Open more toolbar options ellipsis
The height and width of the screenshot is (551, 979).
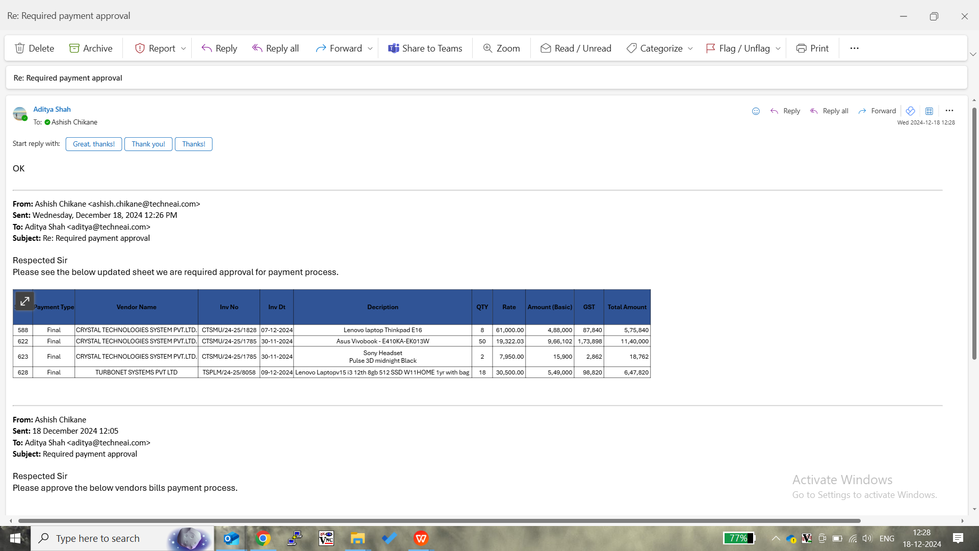(855, 48)
